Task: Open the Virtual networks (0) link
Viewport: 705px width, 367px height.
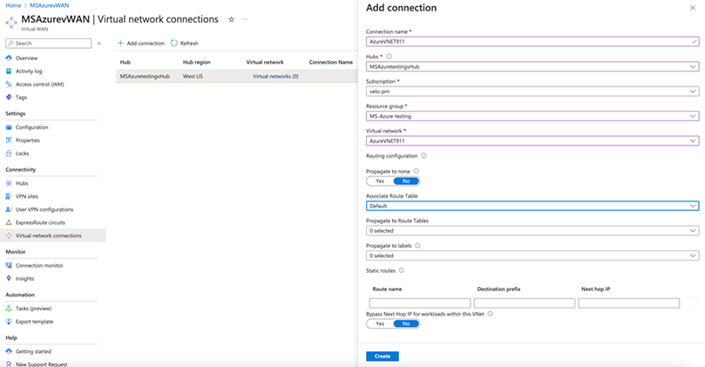Action: point(275,77)
